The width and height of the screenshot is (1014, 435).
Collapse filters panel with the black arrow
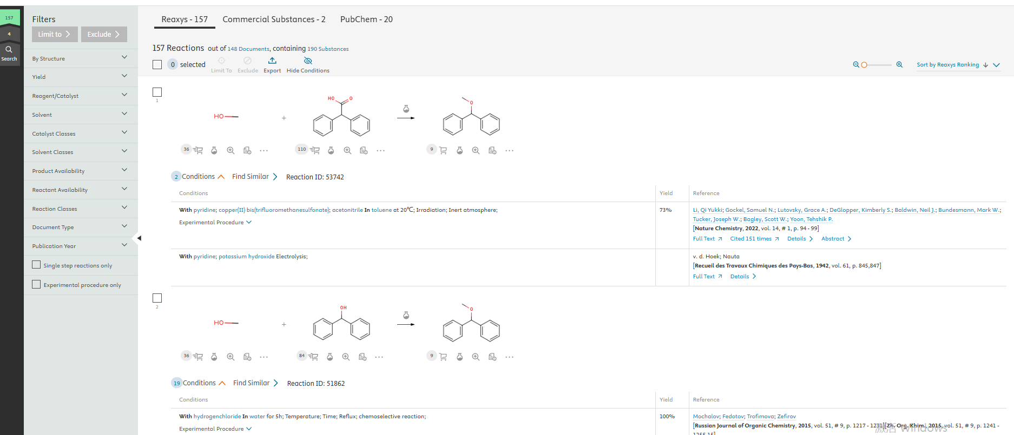139,238
